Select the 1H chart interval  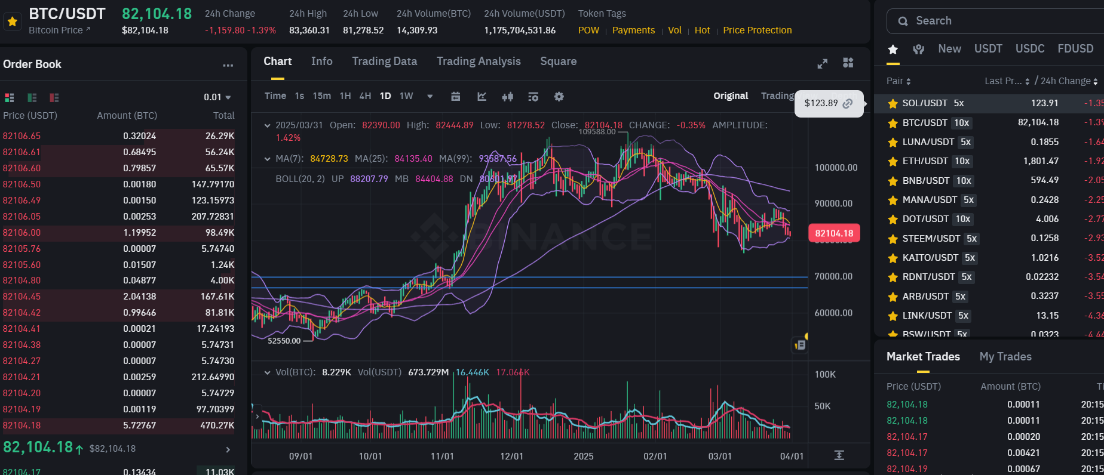(345, 96)
